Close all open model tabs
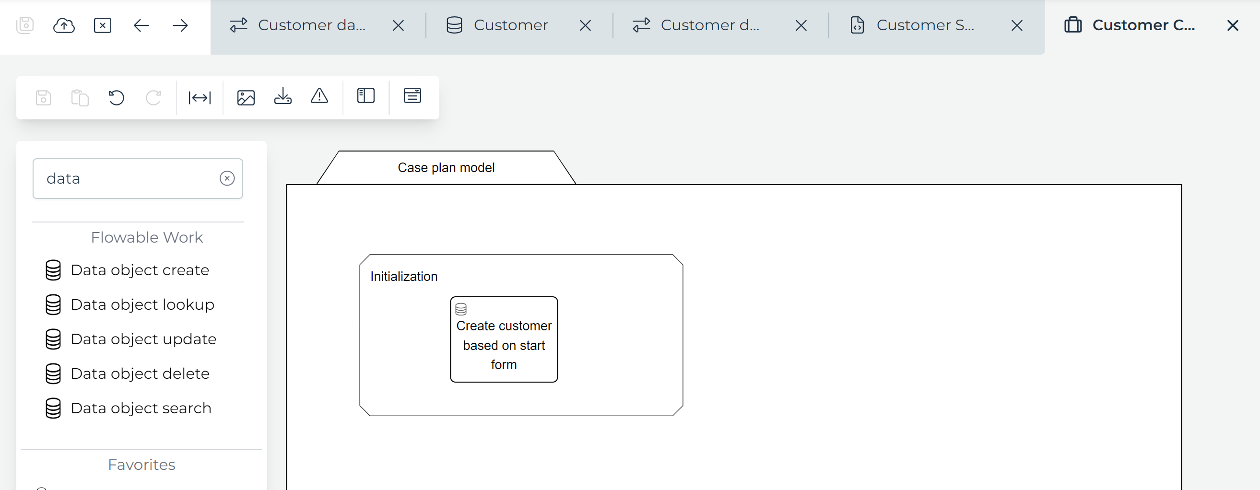1260x490 pixels. click(x=103, y=25)
